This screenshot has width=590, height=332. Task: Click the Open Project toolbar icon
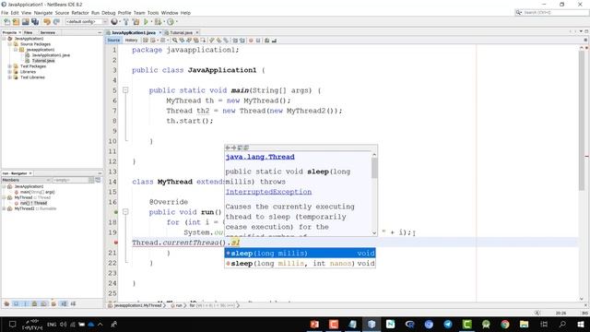tap(25, 22)
